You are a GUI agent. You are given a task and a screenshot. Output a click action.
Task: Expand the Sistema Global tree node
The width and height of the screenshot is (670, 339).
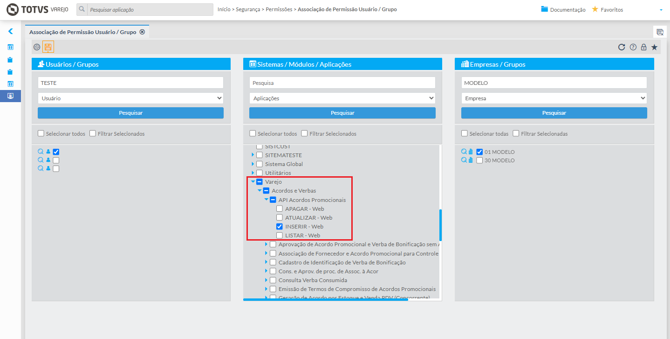253,164
